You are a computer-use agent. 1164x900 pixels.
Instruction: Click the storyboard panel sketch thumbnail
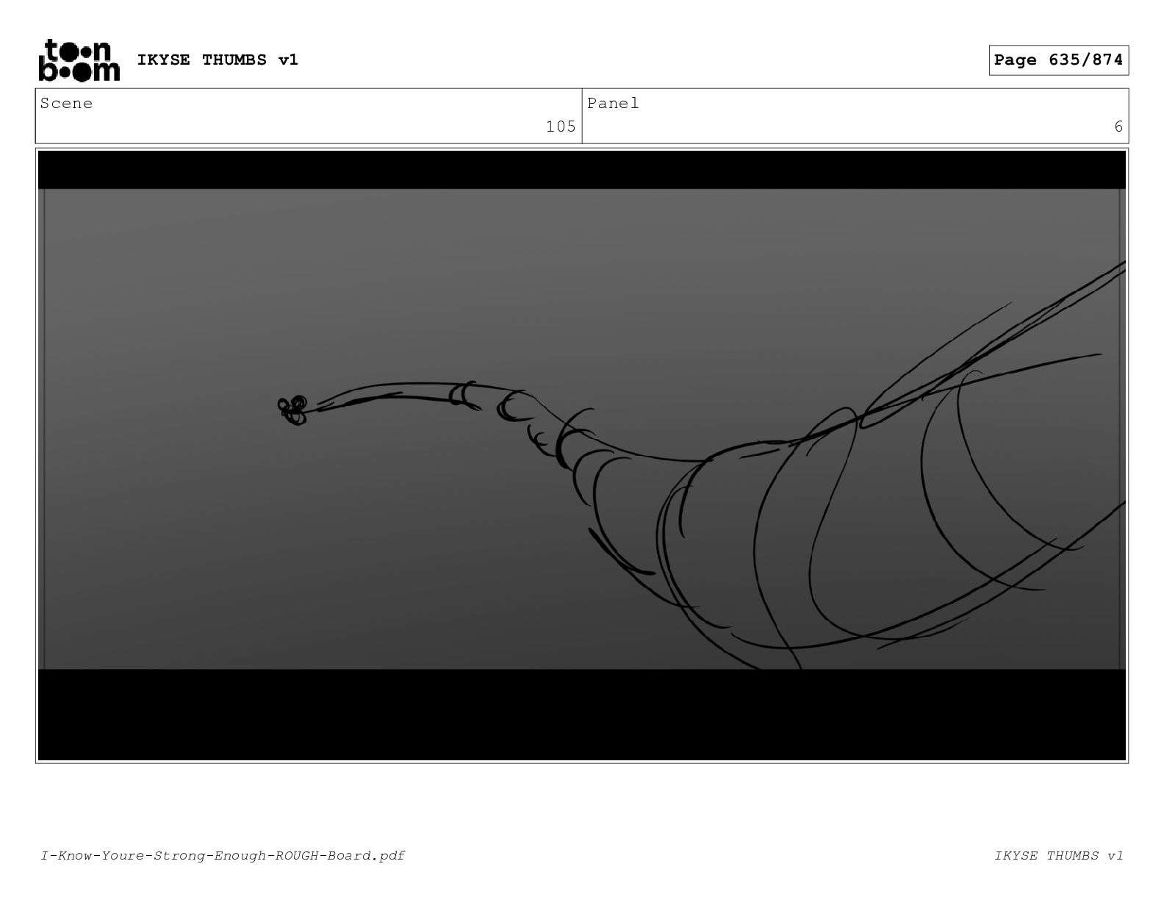pos(582,455)
